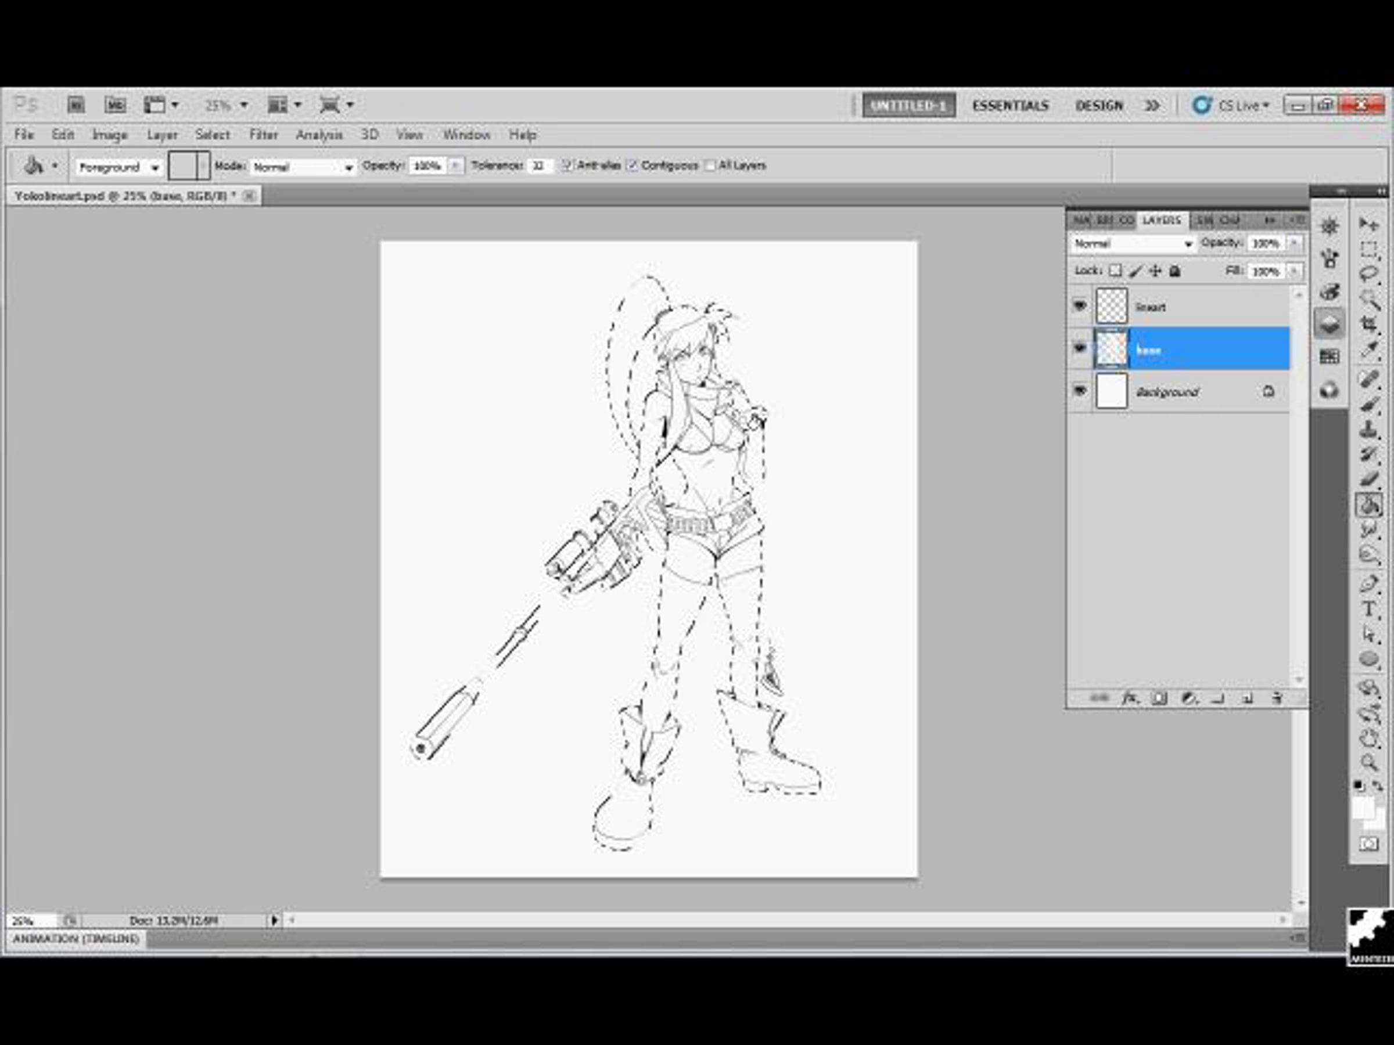The height and width of the screenshot is (1045, 1394).
Task: Open the options bar Mode dropdown
Action: [x=303, y=168]
